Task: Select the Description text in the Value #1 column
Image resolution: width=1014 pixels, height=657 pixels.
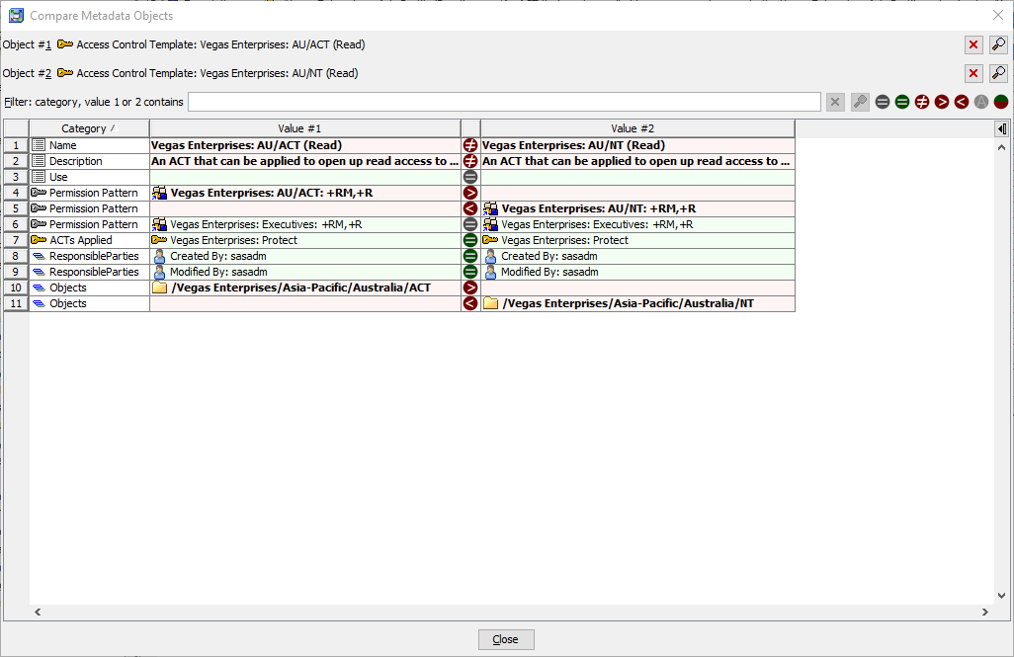Action: (305, 161)
